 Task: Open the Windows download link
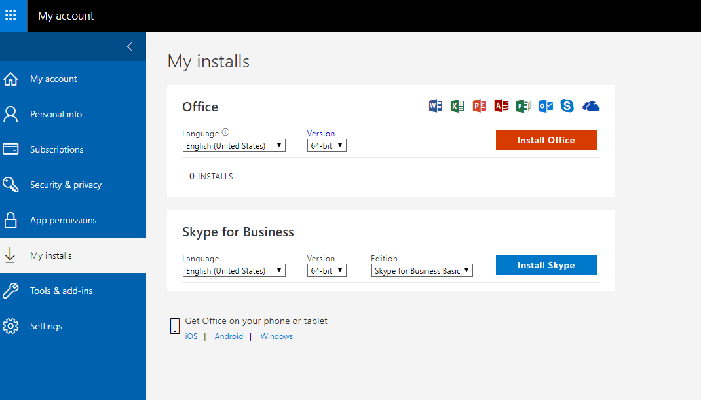tap(276, 336)
